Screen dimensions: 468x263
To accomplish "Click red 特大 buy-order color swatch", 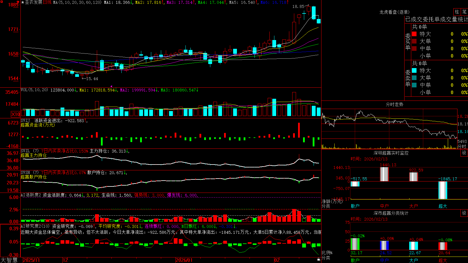I will [x=414, y=34].
